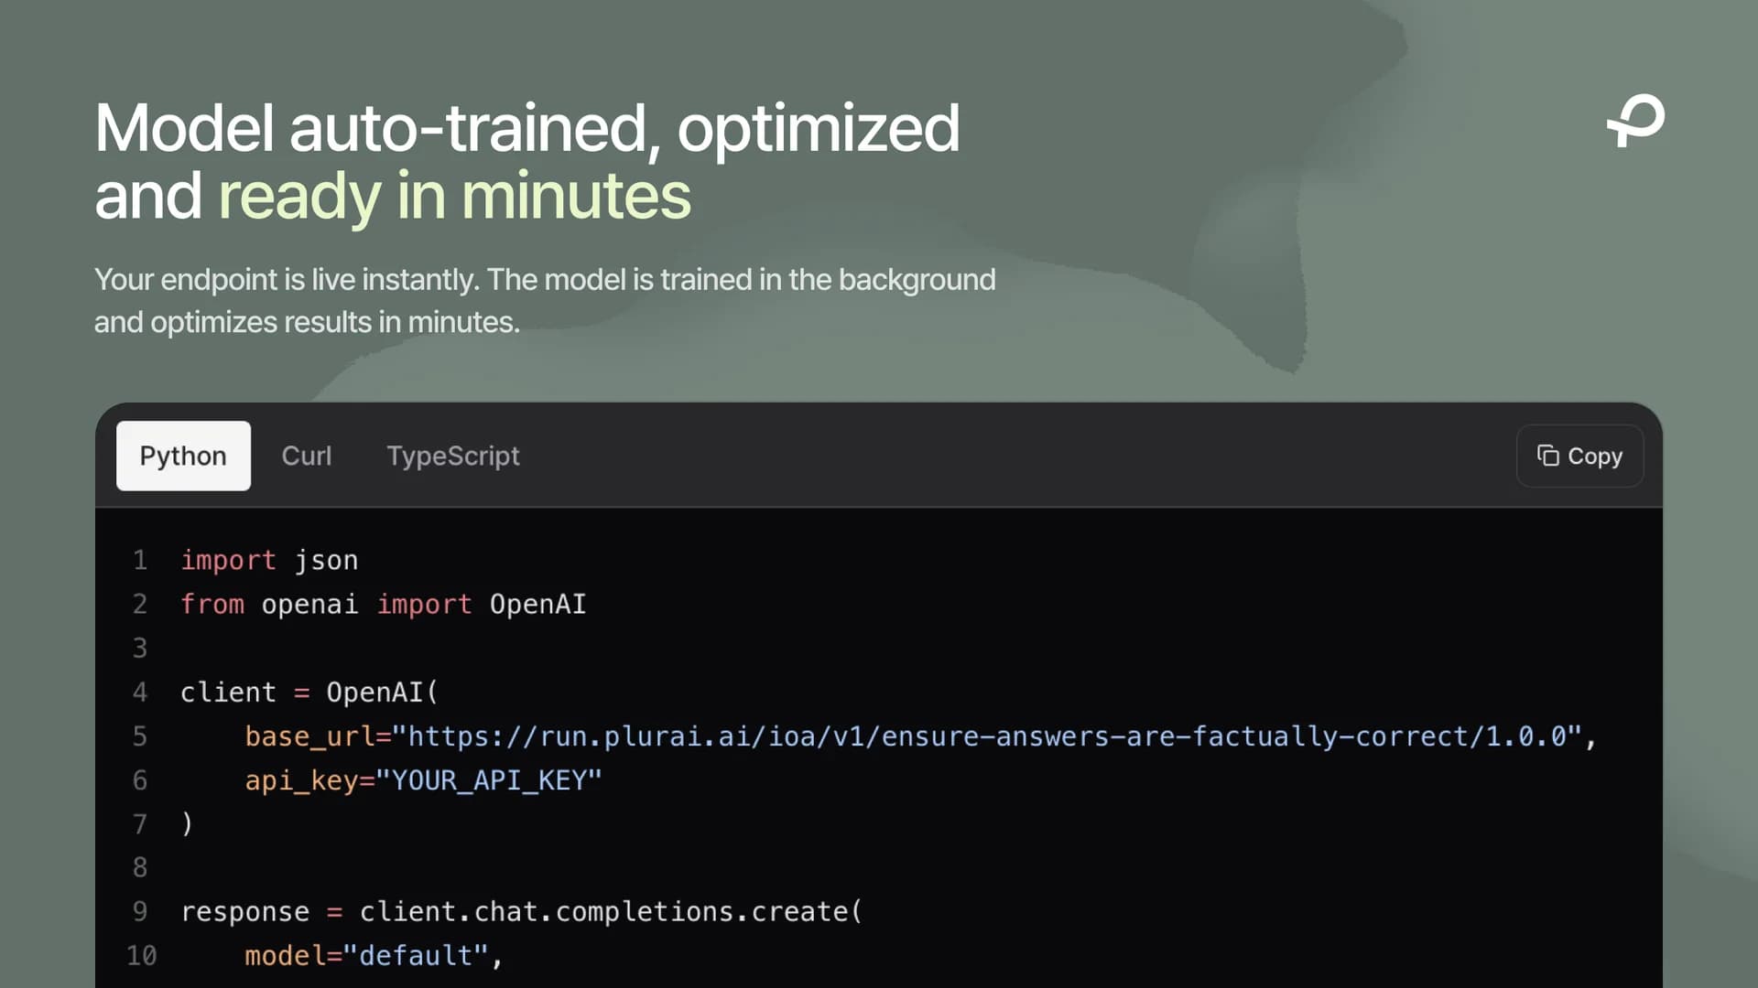Viewport: 1758px width, 988px height.
Task: Switch to the Curl tab
Action: click(x=307, y=456)
